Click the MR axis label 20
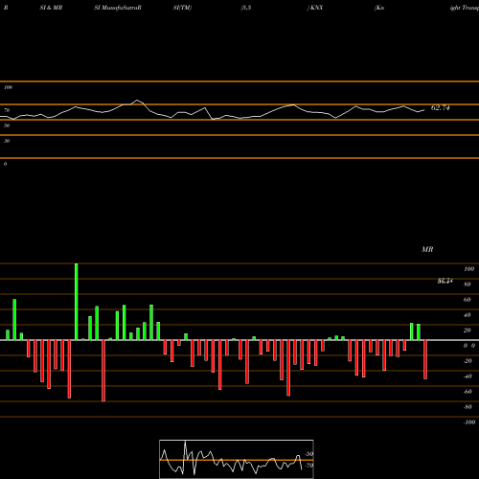 point(468,331)
